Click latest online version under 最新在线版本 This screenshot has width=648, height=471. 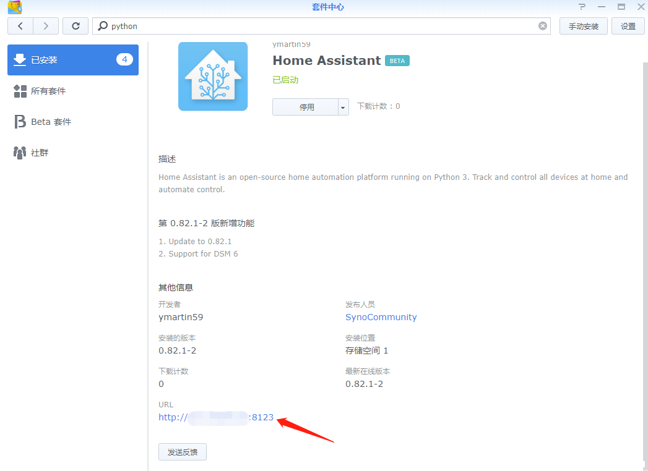pyautogui.click(x=364, y=384)
